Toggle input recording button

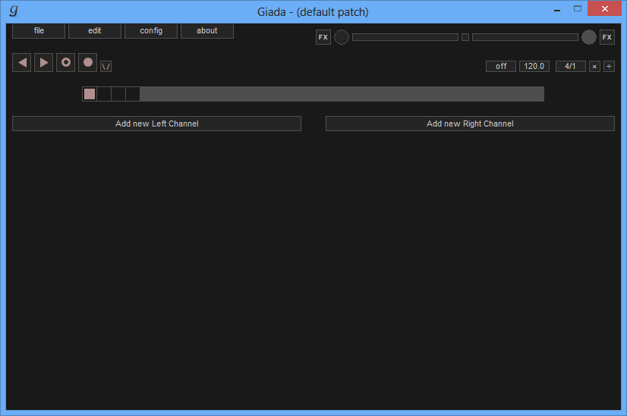88,63
